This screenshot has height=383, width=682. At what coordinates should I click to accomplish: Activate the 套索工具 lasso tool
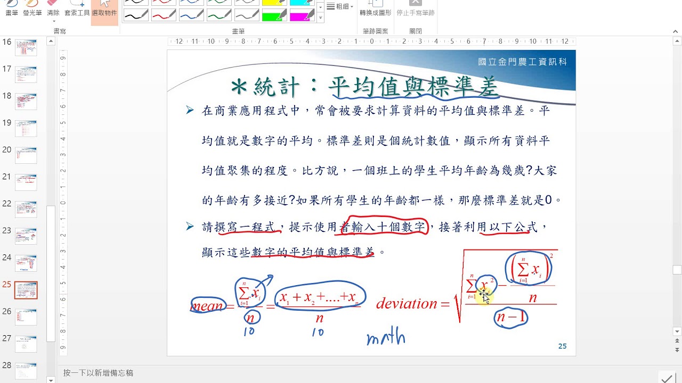pyautogui.click(x=77, y=9)
